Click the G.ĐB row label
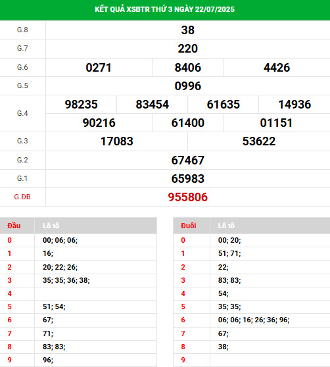The height and width of the screenshot is (367, 330). [x=22, y=197]
